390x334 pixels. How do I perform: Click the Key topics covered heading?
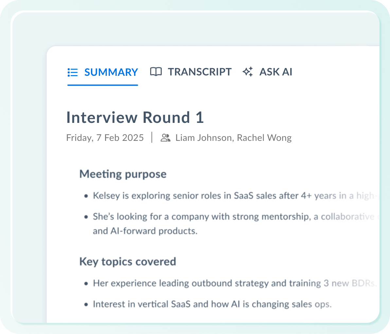click(128, 262)
